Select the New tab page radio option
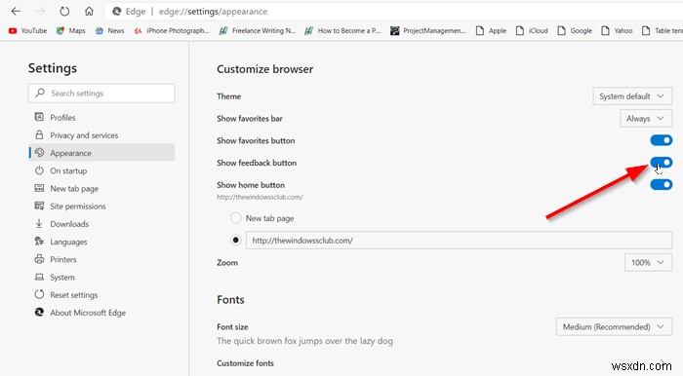Screen dimensions: 683x376 (236, 218)
